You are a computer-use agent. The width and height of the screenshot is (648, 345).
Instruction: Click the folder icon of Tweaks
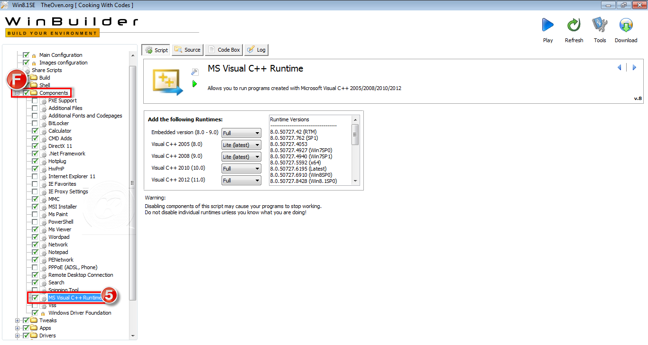click(34, 320)
